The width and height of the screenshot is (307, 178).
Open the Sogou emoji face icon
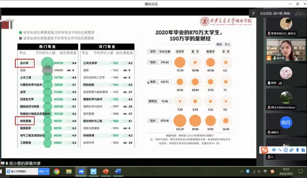pos(286,150)
